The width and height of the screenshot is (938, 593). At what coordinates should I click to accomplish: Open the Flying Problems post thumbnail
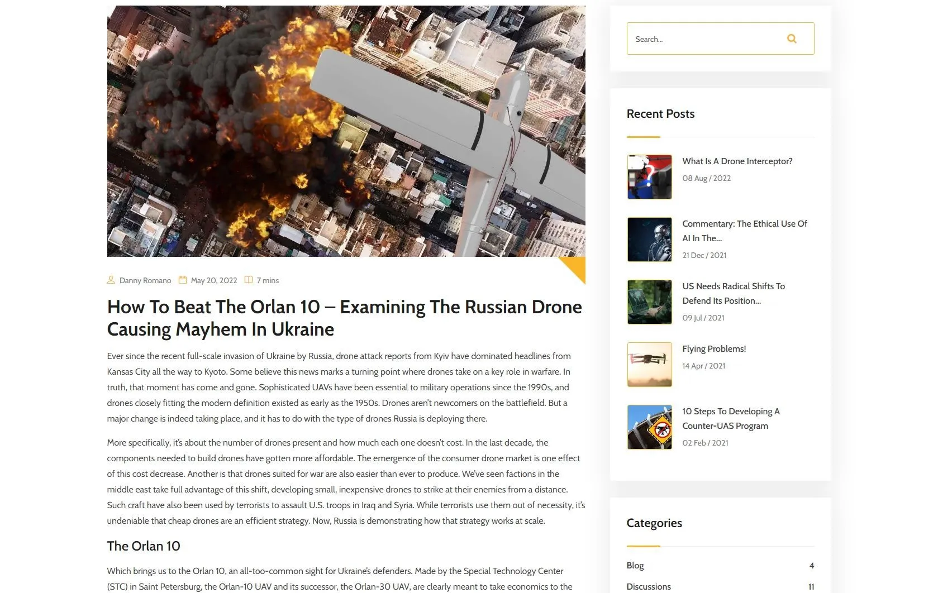pyautogui.click(x=649, y=365)
